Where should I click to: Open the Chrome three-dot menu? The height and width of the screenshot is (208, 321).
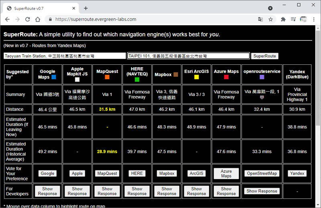pyautogui.click(x=314, y=19)
